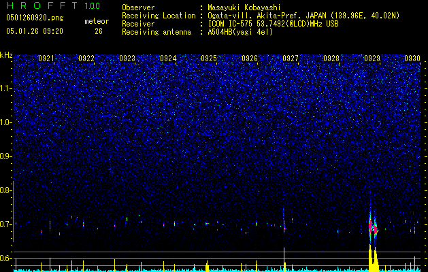Click the 0921 time marker
Screen dimensions: 428x272
(x=46, y=58)
